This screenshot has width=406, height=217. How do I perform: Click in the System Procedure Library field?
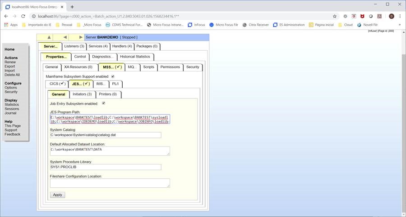point(106,167)
